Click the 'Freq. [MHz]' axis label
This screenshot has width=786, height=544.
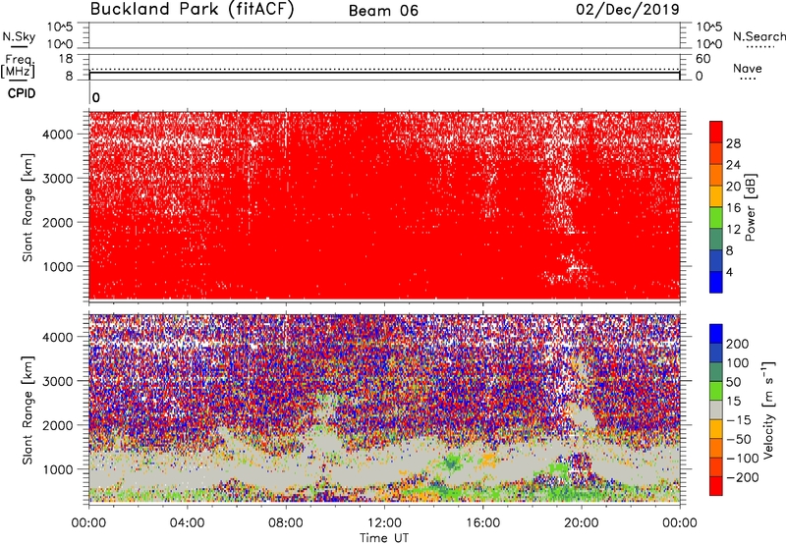(19, 67)
